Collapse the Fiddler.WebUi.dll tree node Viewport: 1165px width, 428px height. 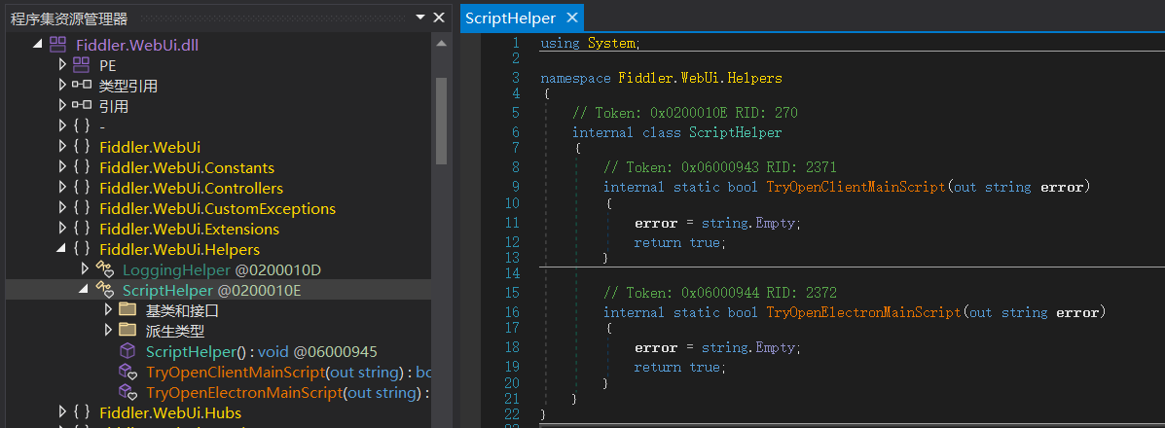coord(37,45)
